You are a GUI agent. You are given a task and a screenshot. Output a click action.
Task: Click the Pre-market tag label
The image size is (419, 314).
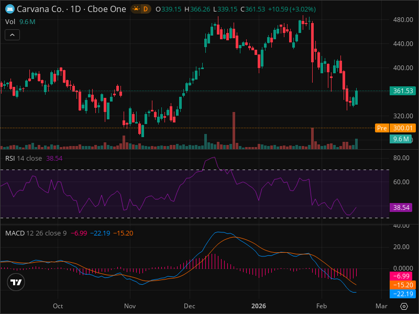tap(382, 128)
